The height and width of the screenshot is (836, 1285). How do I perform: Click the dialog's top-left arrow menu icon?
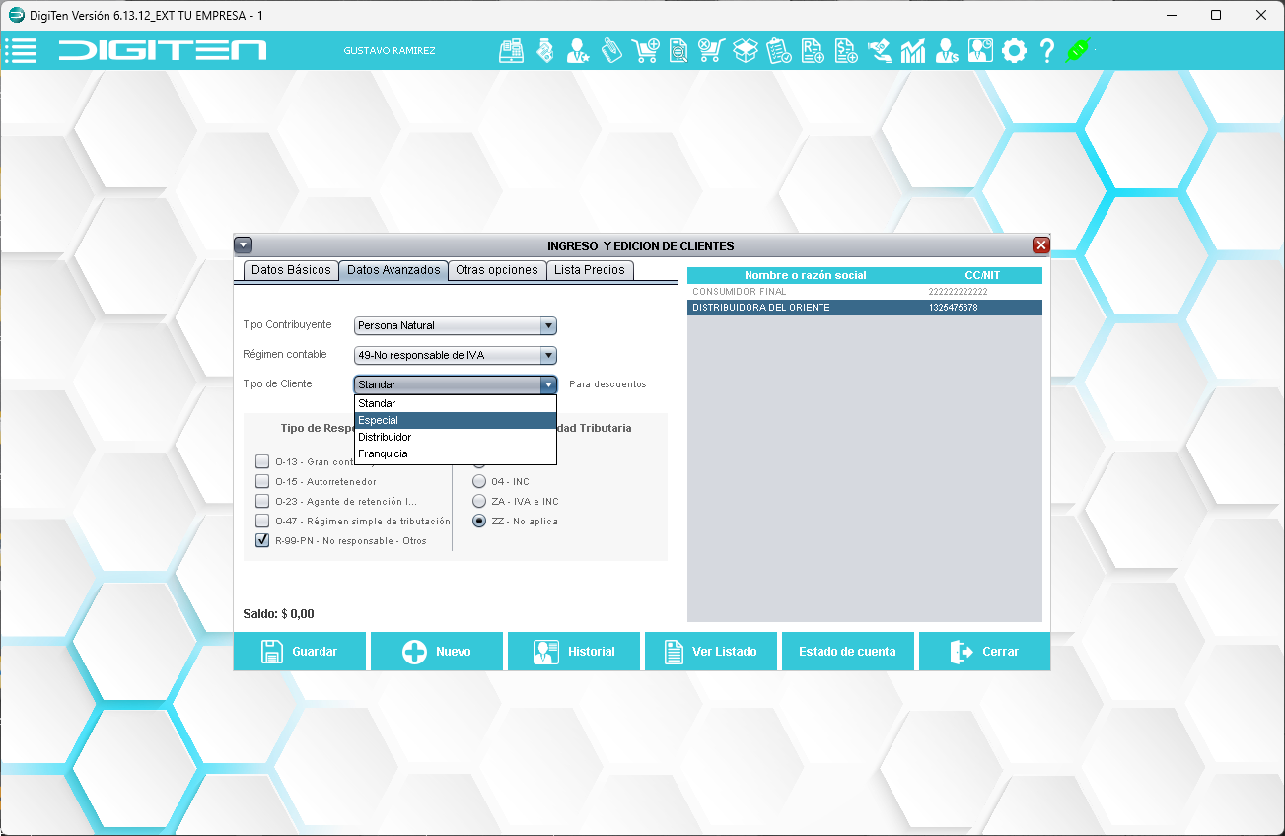244,245
